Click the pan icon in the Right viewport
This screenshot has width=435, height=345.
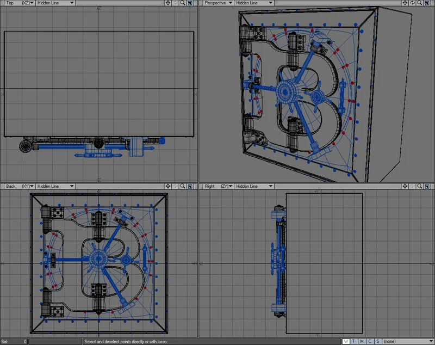pos(405,187)
